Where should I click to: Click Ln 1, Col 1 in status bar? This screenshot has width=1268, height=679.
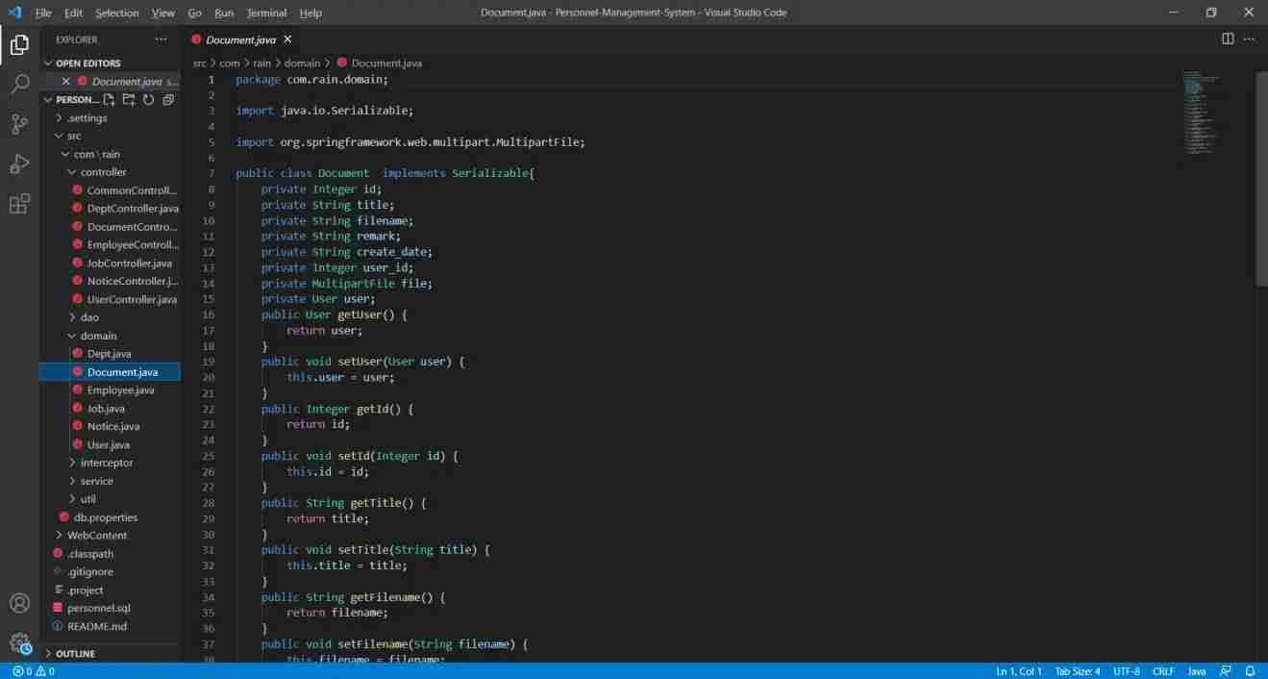1019,671
